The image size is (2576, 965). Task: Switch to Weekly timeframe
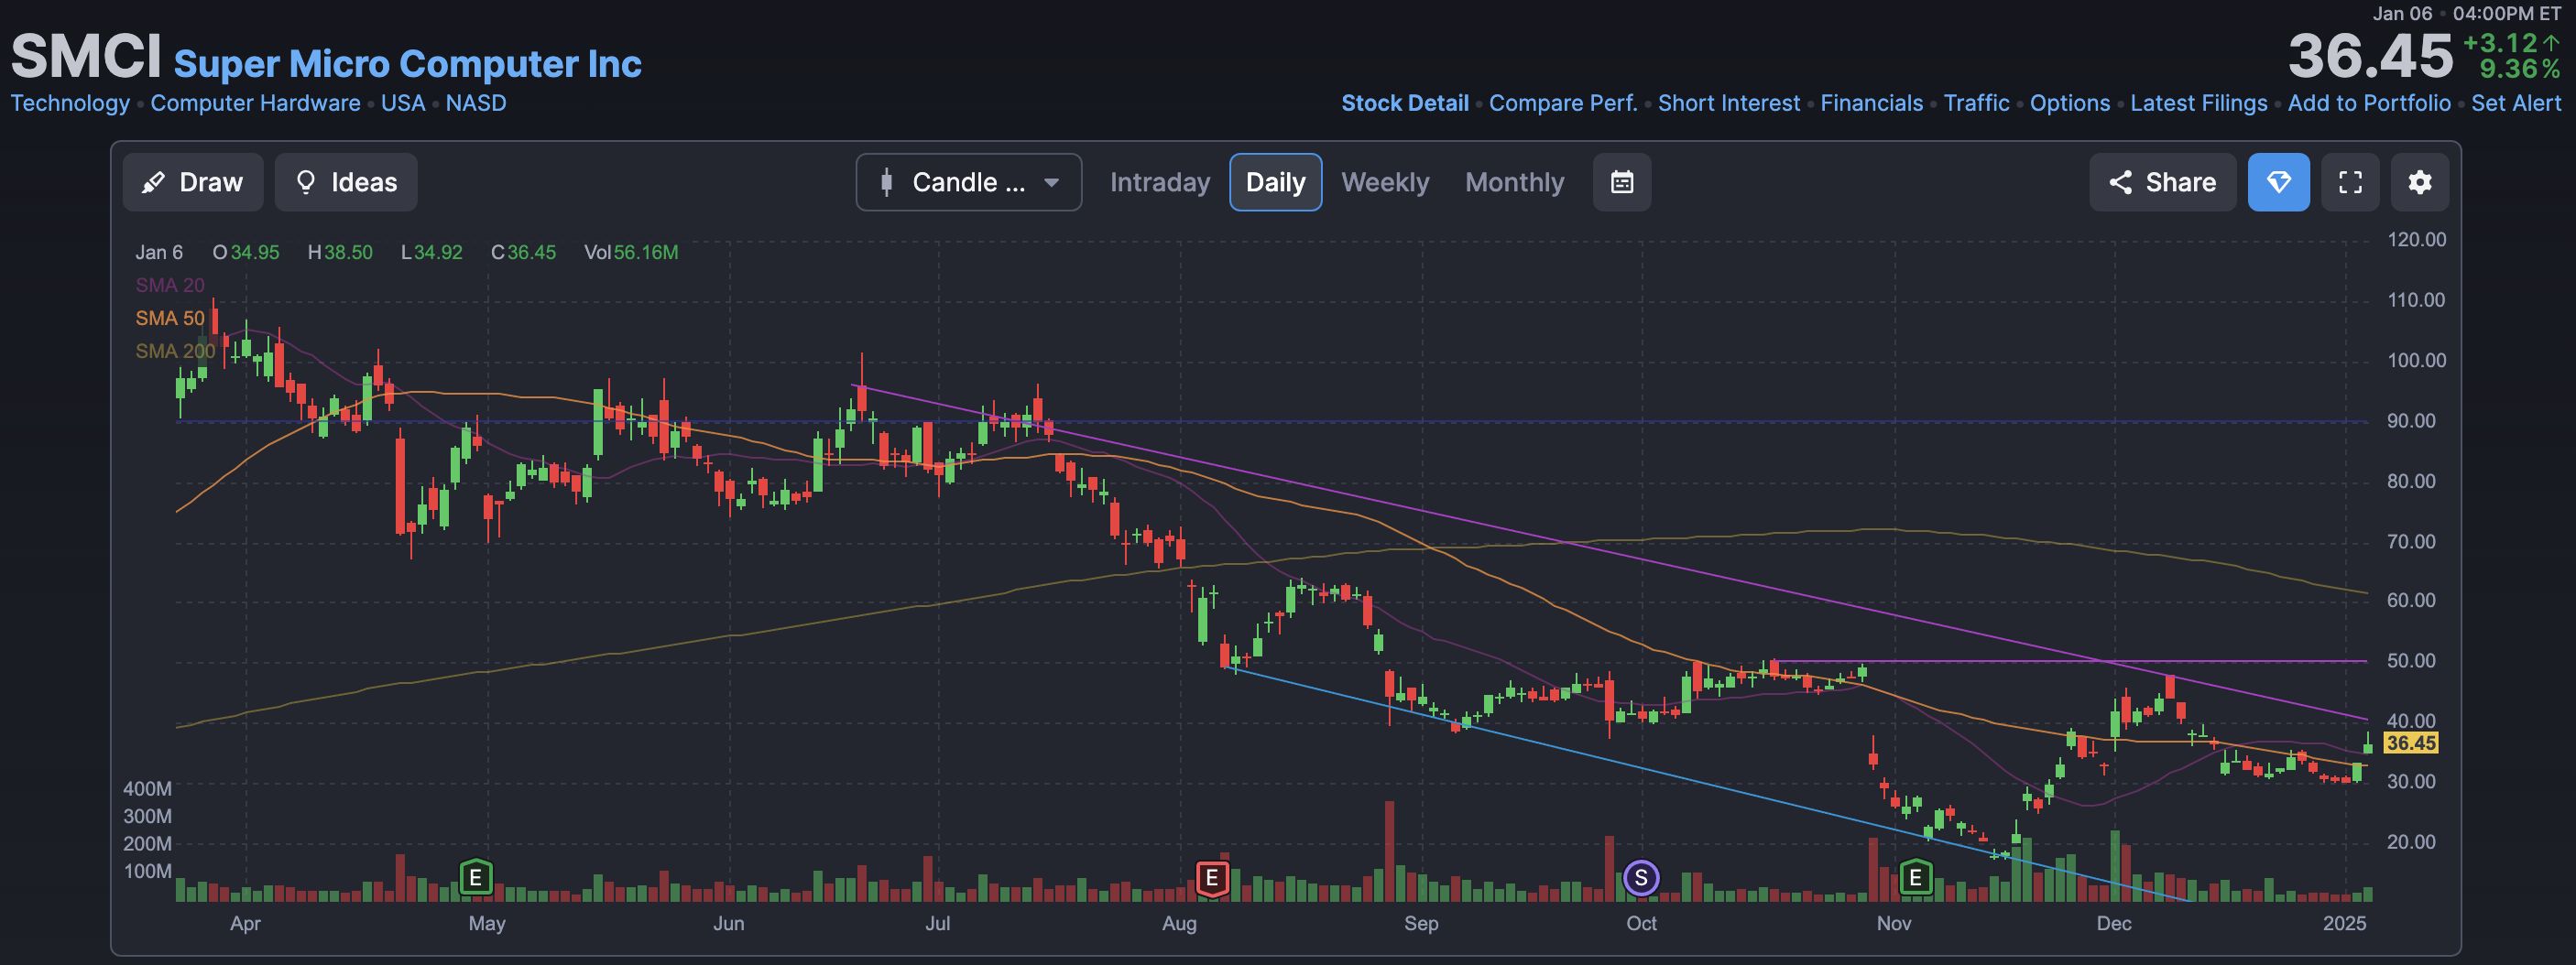pyautogui.click(x=1384, y=182)
